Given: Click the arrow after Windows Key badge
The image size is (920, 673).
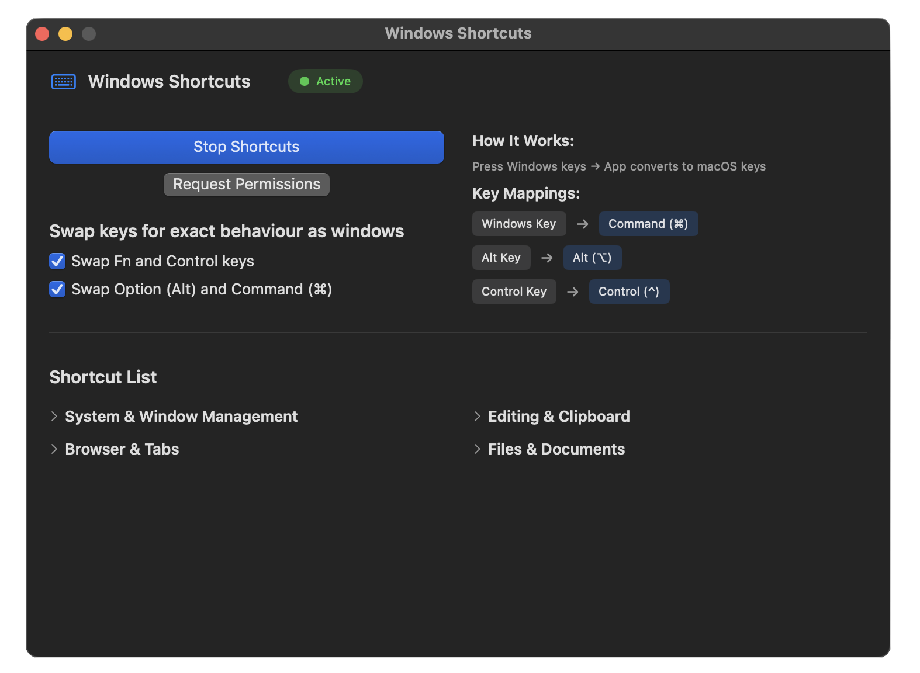Looking at the screenshot, I should 582,224.
